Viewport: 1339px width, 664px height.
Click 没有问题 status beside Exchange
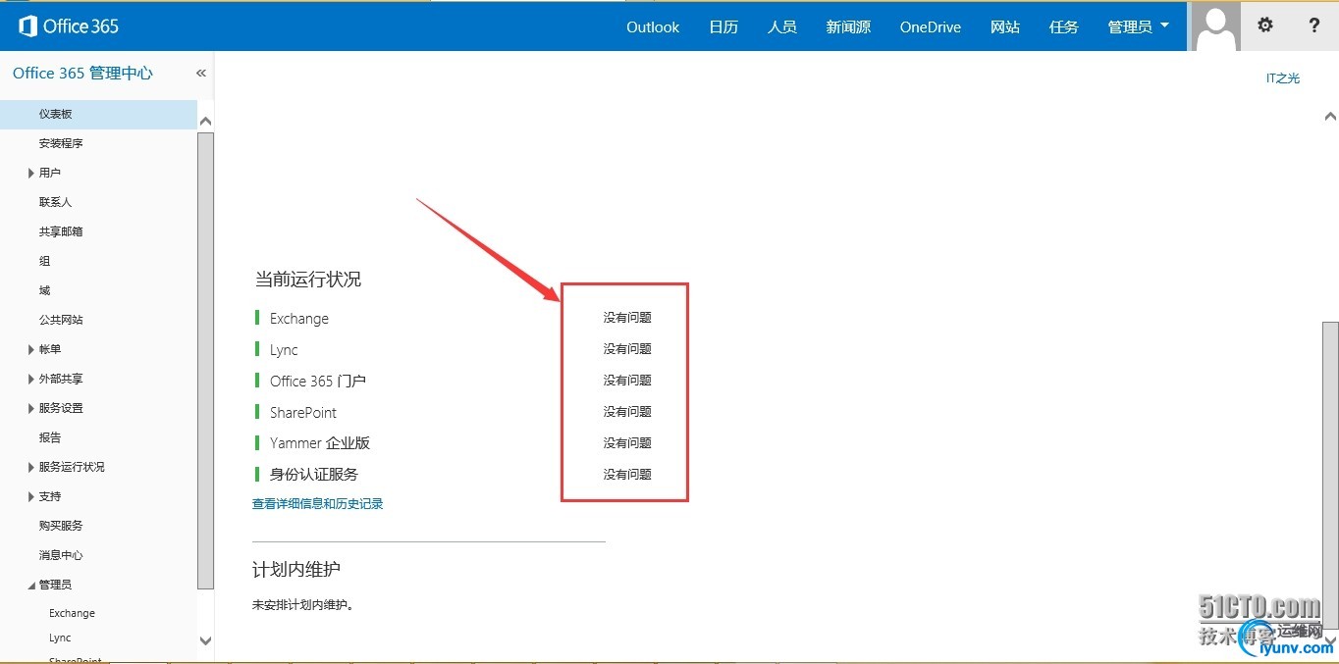(627, 318)
